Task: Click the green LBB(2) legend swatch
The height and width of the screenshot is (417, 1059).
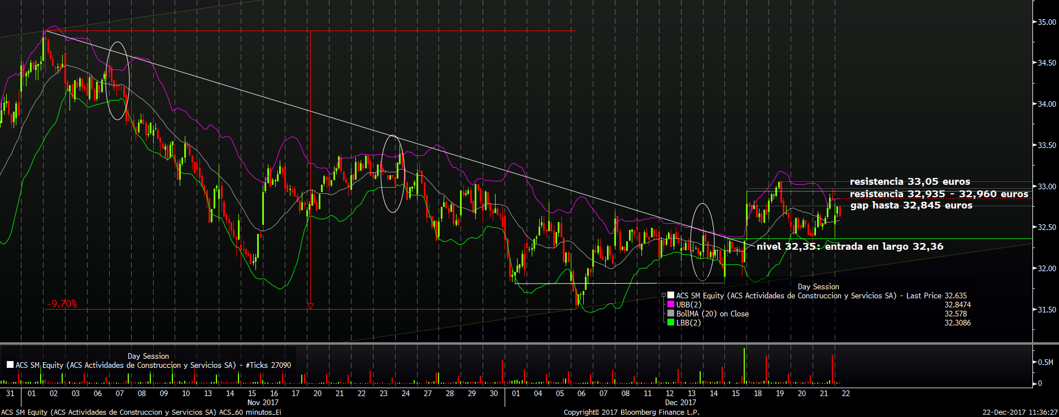Action: click(671, 323)
